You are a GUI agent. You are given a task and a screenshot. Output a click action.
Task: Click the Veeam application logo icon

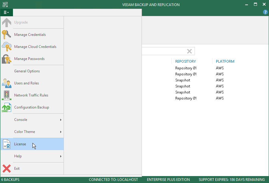(x=5, y=5)
